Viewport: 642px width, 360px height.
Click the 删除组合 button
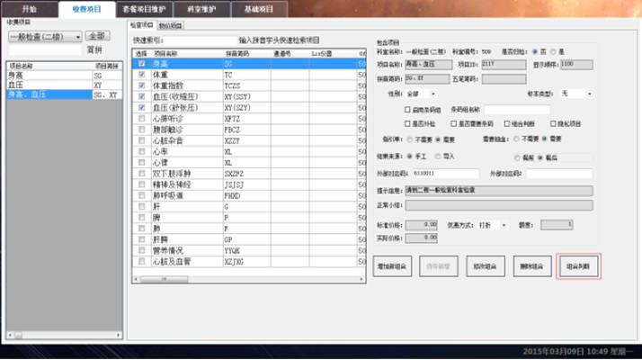coord(531,265)
